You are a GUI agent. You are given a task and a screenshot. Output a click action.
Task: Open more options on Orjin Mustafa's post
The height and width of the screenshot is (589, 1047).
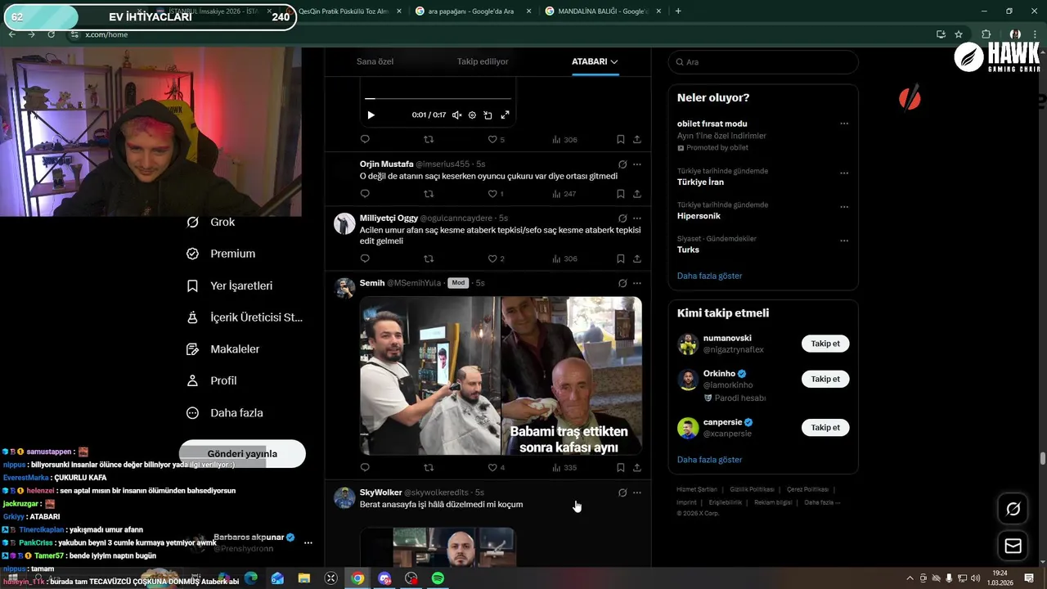pyautogui.click(x=637, y=164)
